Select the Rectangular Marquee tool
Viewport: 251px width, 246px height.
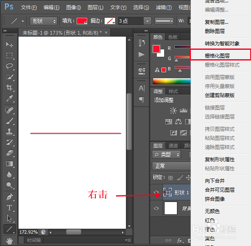pos(9,55)
